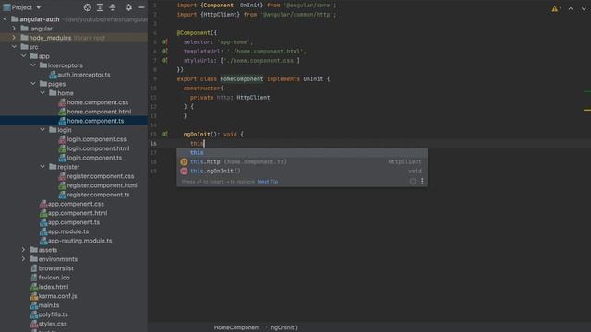Open login.component.html file
The image size is (591, 332).
point(98,148)
